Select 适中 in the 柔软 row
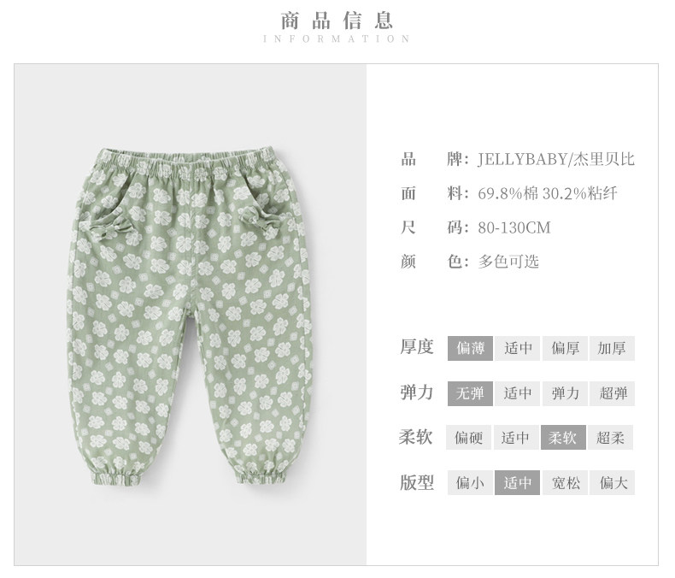 tap(515, 438)
